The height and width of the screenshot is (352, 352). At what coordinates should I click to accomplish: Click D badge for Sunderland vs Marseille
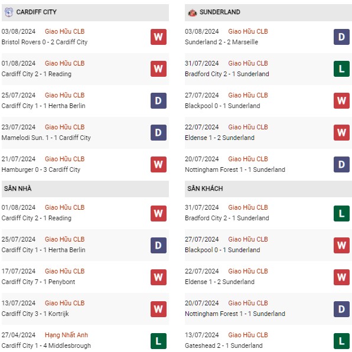(x=341, y=37)
